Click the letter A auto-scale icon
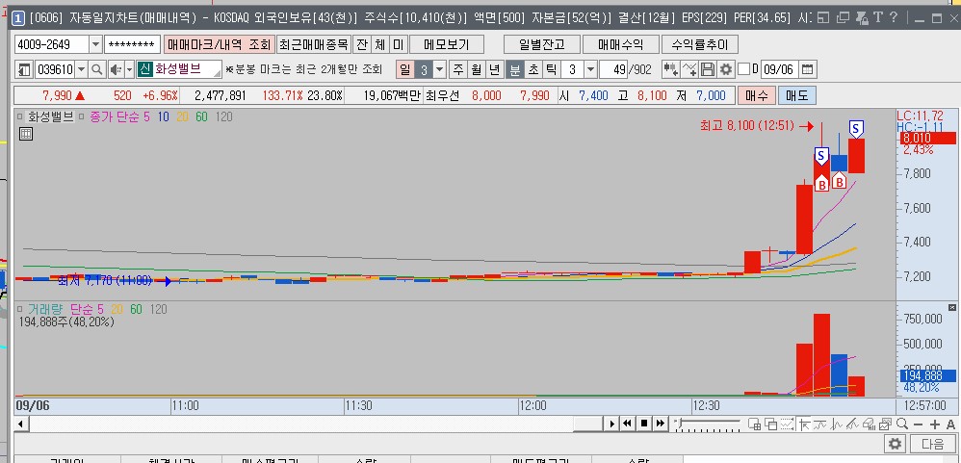The height and width of the screenshot is (463, 961). (x=950, y=424)
